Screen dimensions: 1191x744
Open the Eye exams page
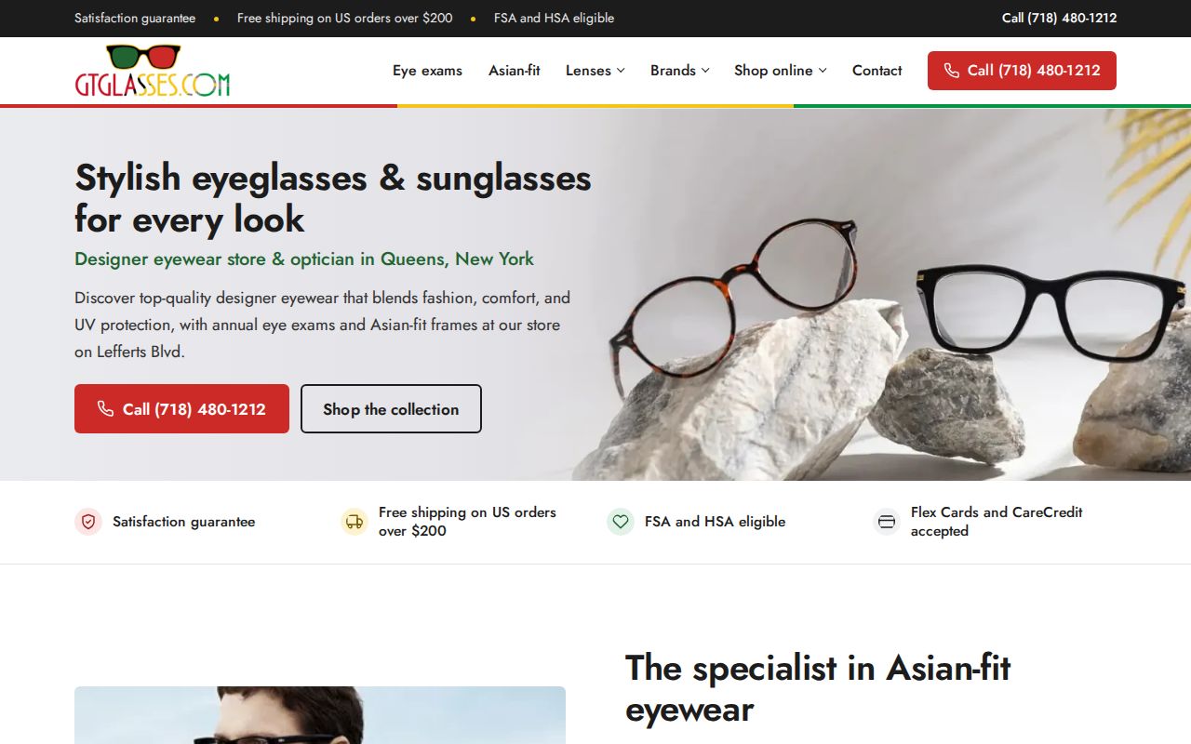pyautogui.click(x=427, y=71)
